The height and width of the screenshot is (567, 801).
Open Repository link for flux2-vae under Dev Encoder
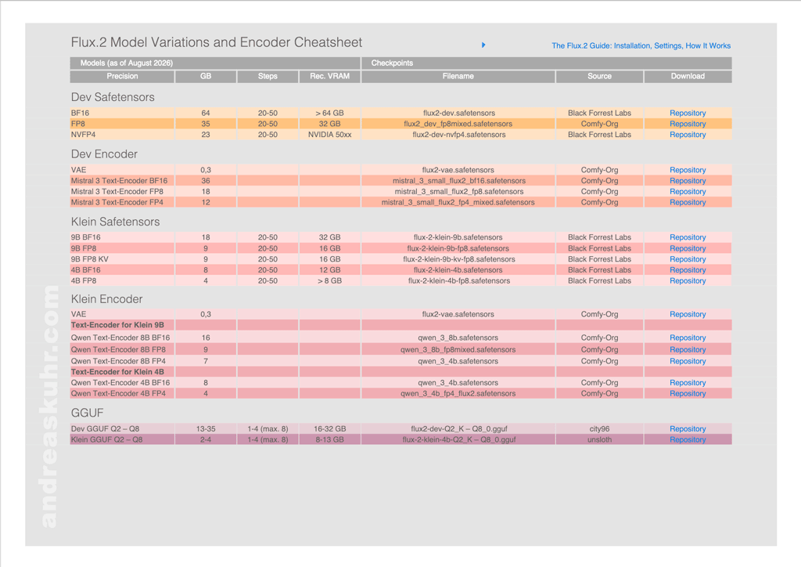click(x=688, y=170)
